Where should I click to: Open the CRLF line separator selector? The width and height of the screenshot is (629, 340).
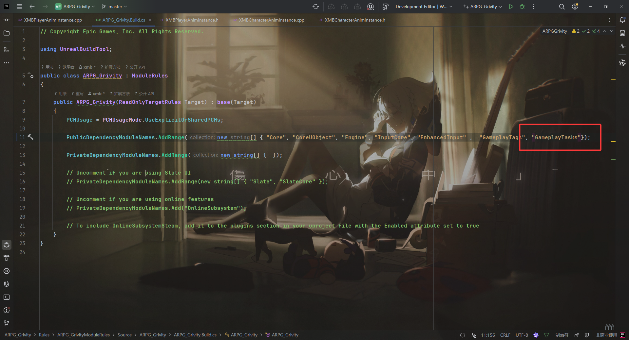(505, 335)
